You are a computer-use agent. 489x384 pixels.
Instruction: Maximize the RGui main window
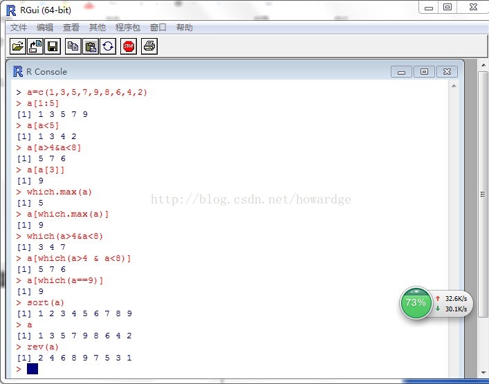coord(448,8)
